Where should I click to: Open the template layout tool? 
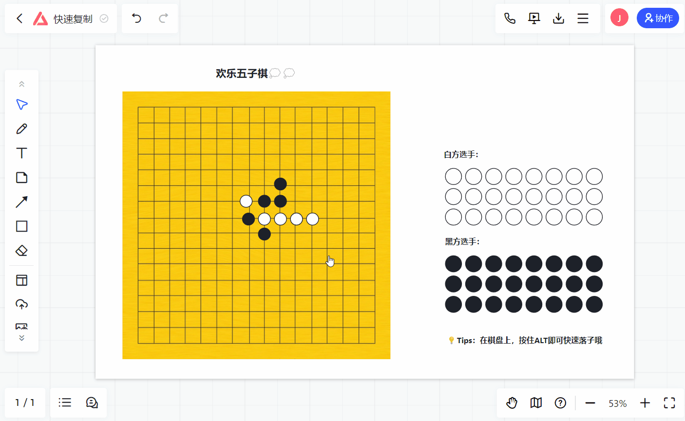coord(21,280)
